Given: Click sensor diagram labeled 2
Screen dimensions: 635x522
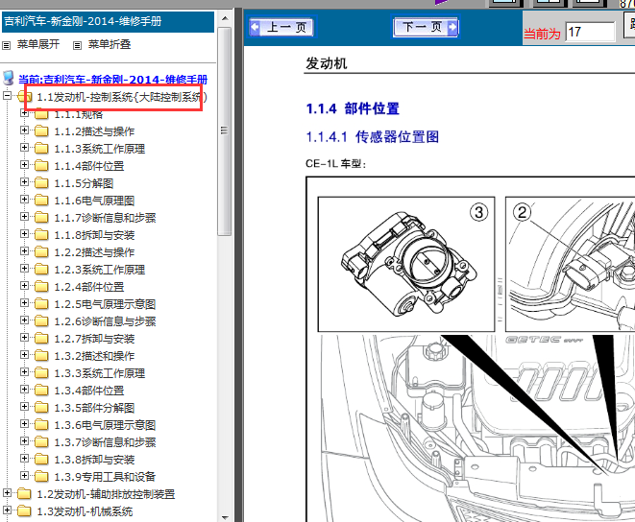Looking at the screenshot, I should [x=571, y=264].
